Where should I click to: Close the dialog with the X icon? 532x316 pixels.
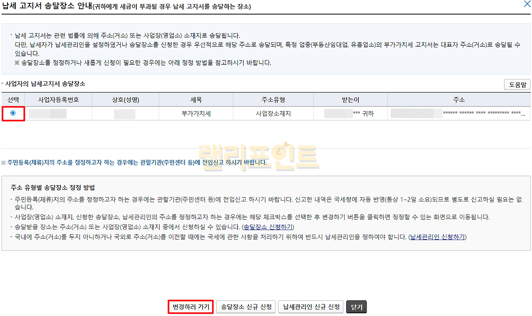[527, 5]
